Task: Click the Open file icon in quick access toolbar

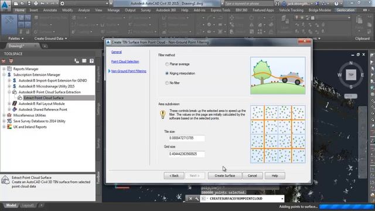Action: tap(22, 4)
